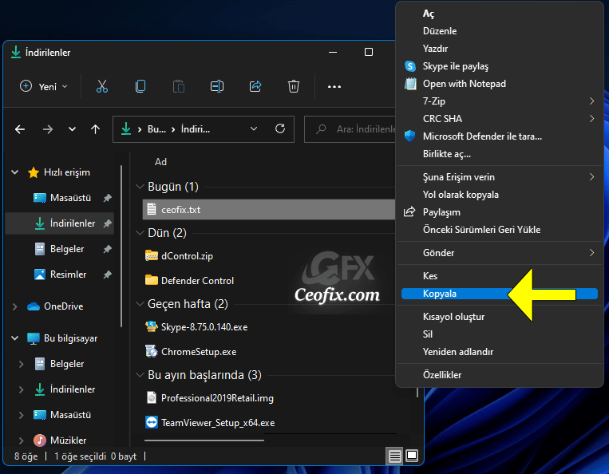Choose Yol olarak kopyala

pyautogui.click(x=500, y=195)
